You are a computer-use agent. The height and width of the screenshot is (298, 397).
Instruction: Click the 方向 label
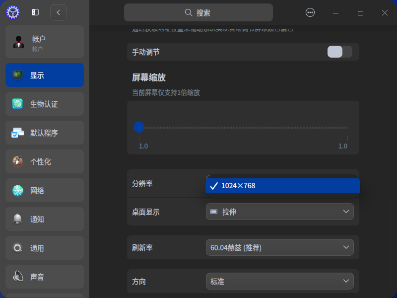pos(139,282)
